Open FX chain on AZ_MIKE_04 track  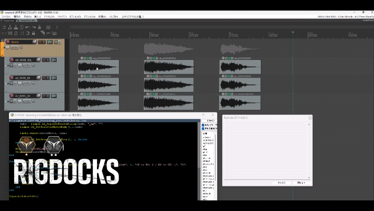[11, 101]
